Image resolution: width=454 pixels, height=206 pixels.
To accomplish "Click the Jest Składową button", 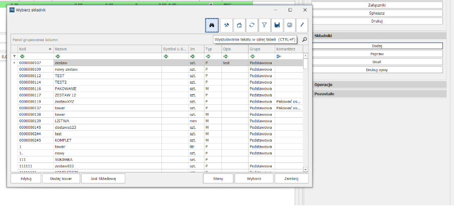I will click(x=103, y=178).
